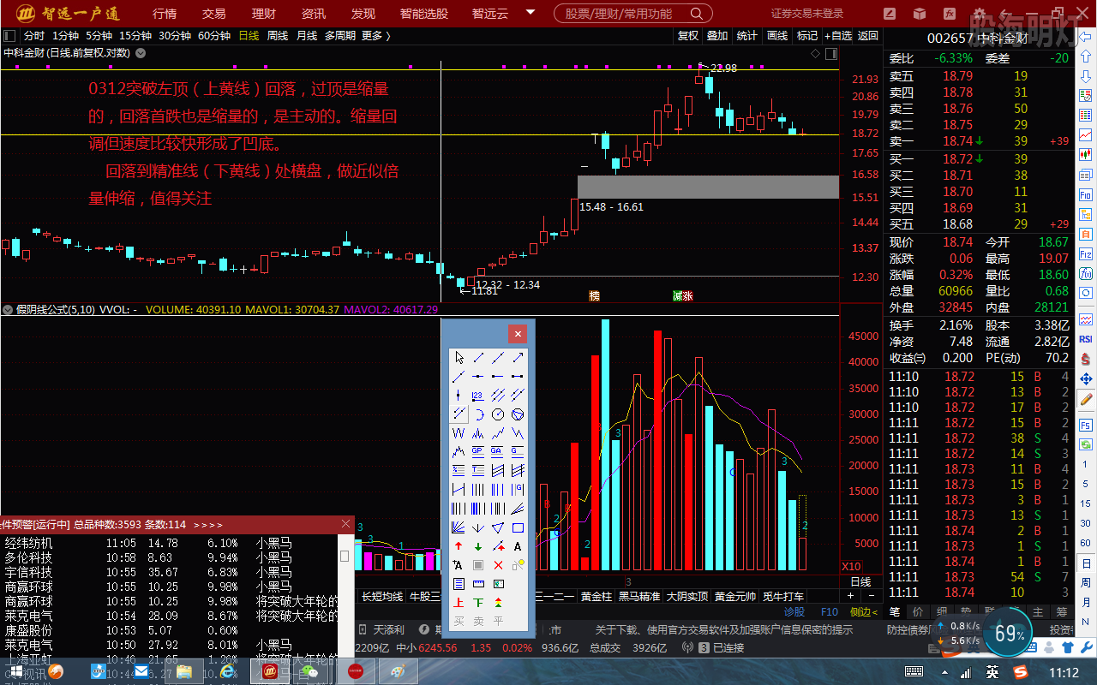Select the triangle drawing tool
The image size is (1097, 685).
point(498,527)
